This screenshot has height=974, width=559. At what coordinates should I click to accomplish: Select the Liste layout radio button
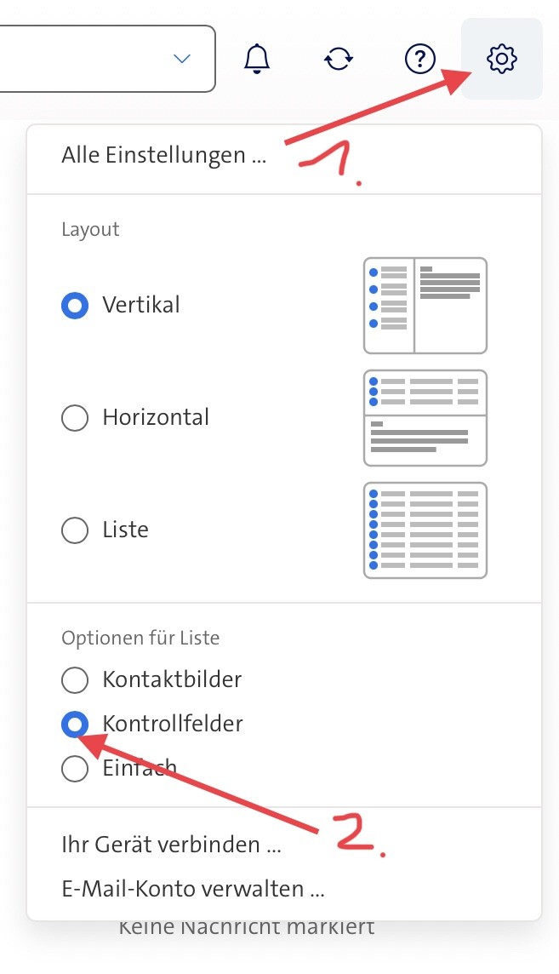pyautogui.click(x=75, y=530)
